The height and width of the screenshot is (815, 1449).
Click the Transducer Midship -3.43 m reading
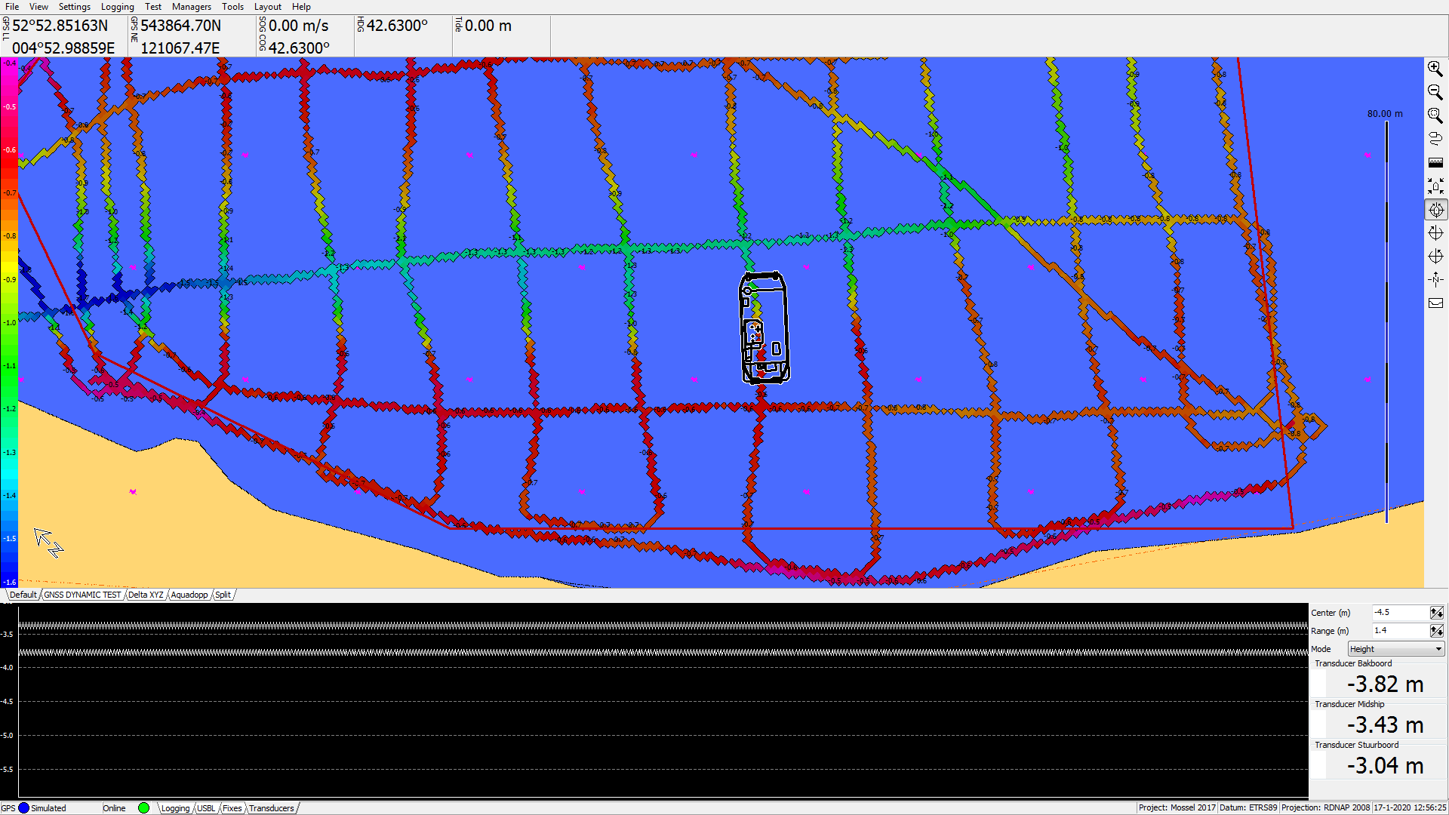(1386, 725)
